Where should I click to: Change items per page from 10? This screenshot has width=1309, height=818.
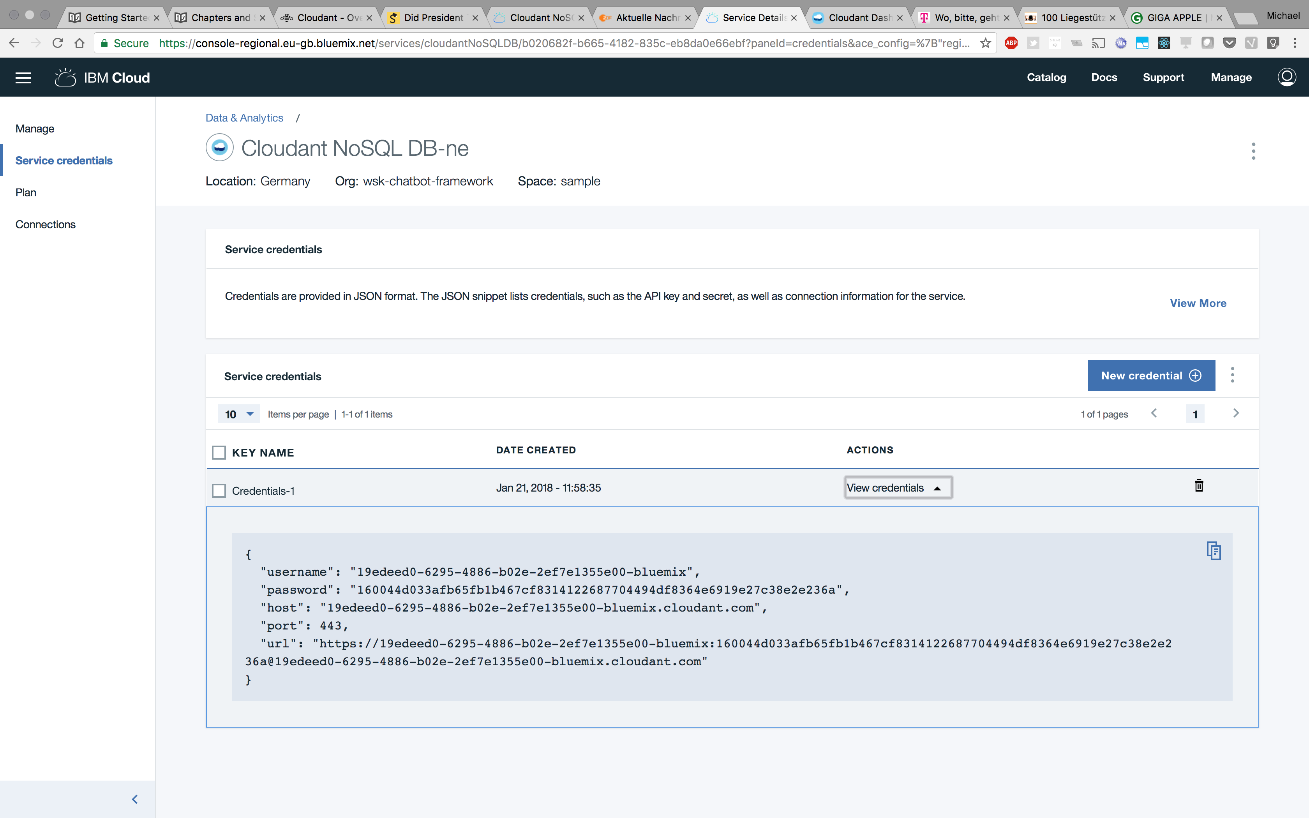coord(238,414)
